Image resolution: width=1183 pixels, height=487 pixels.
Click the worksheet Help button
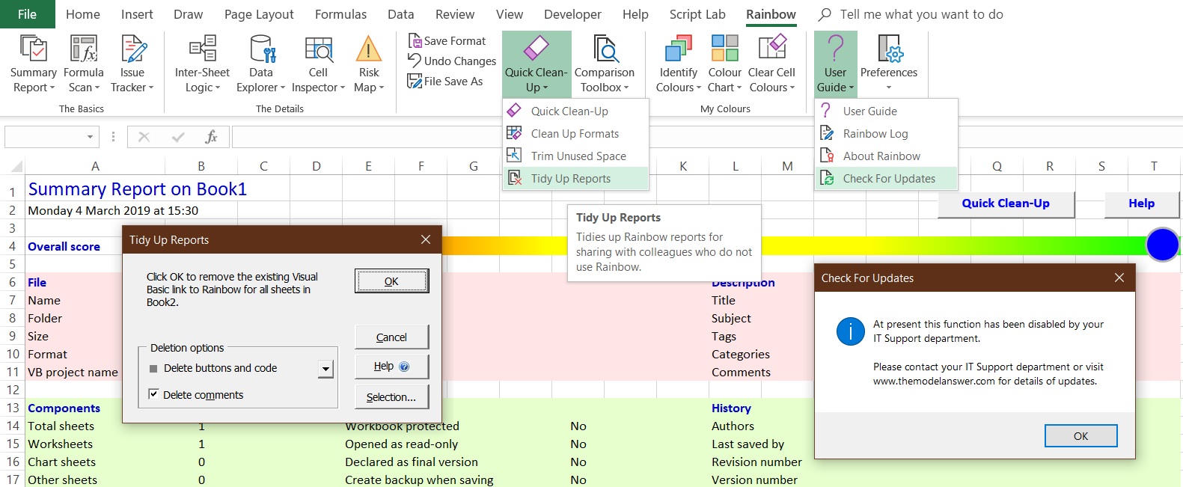point(1141,203)
